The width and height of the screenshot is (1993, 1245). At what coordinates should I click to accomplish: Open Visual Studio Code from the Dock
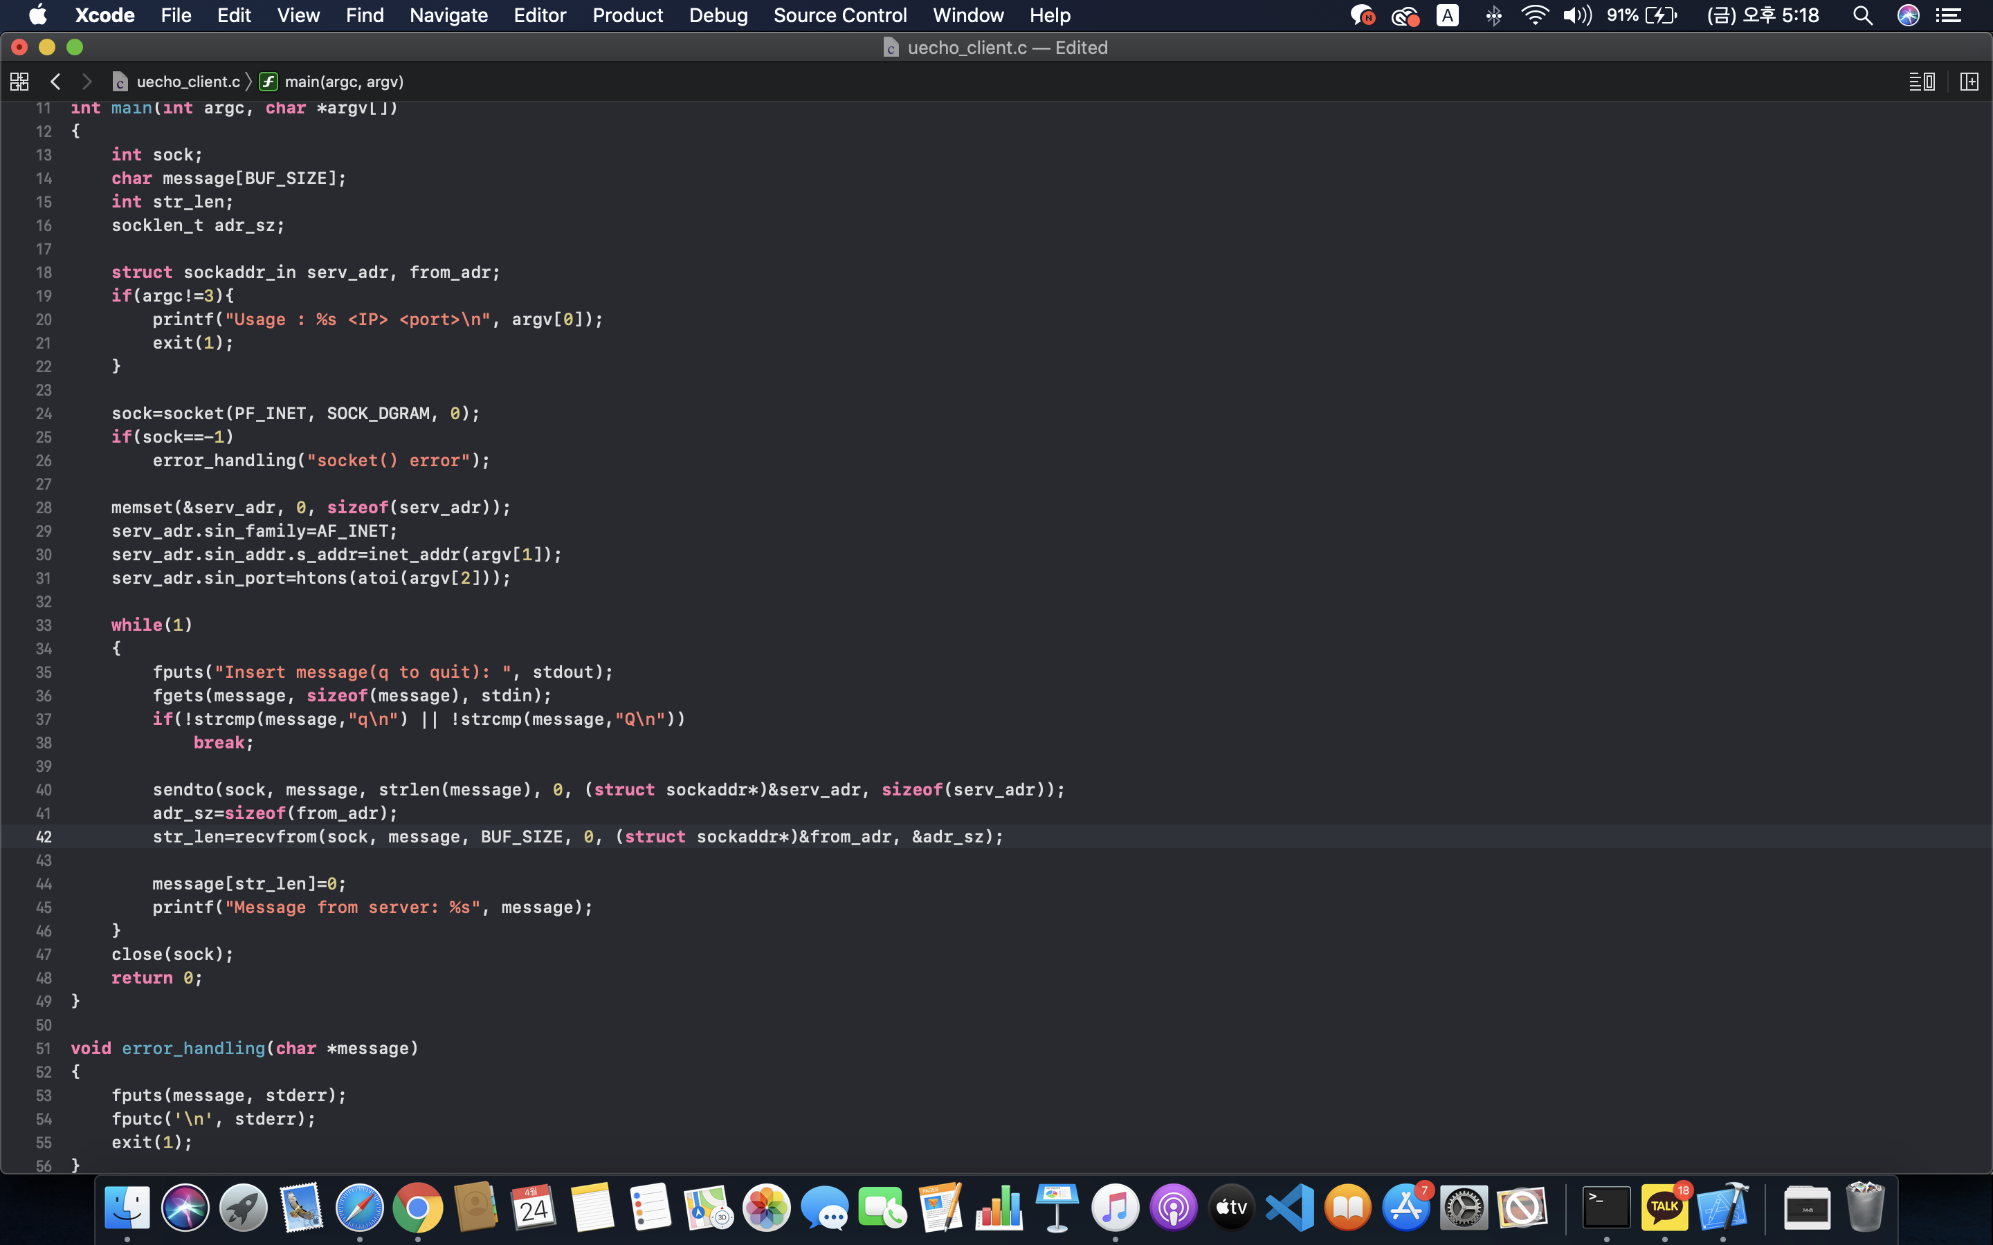(1290, 1208)
